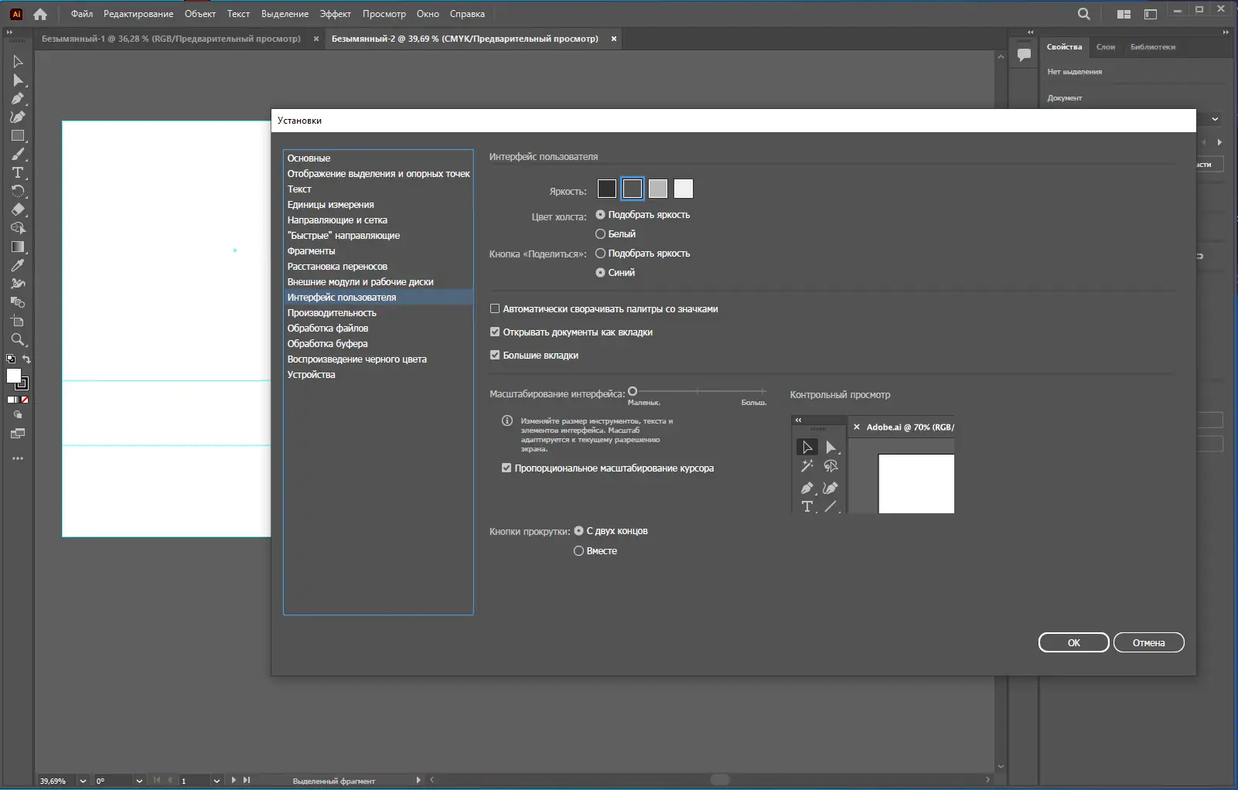Open the Comments panel speech bubble
The height and width of the screenshot is (790, 1238).
tap(1025, 55)
